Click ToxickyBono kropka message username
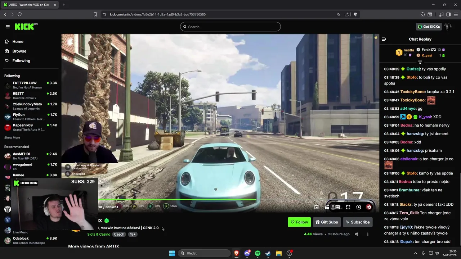The height and width of the screenshot is (259, 461). (413, 92)
